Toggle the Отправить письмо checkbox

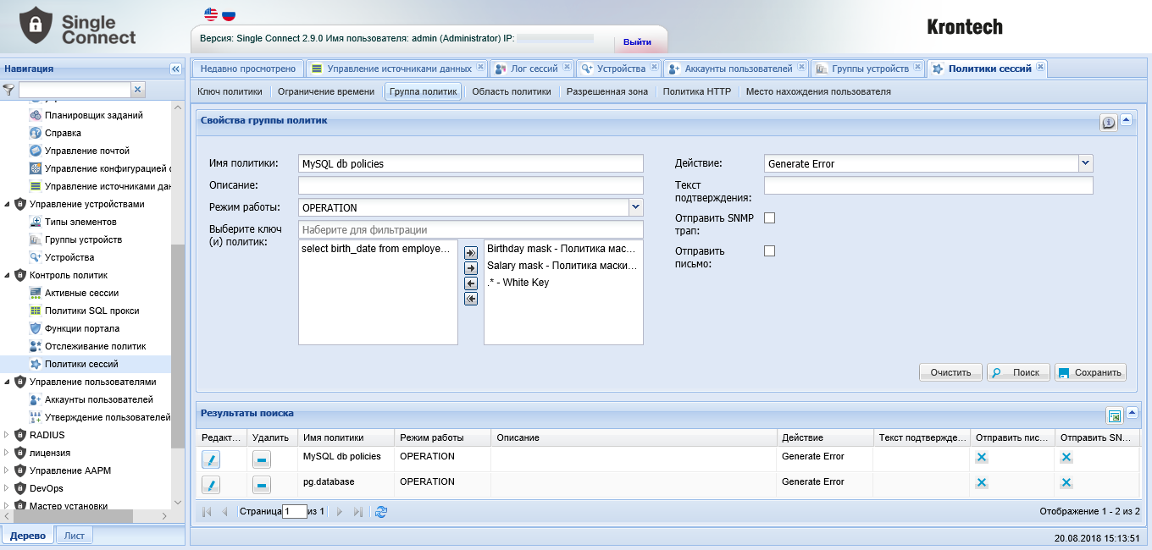coord(770,251)
